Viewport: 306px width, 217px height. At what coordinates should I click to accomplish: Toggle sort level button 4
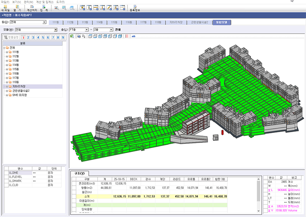tap(38, 38)
